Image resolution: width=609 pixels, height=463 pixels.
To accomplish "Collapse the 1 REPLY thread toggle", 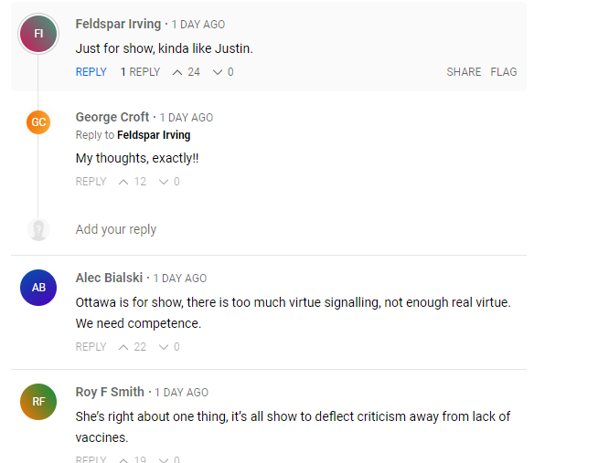I will pos(140,72).
